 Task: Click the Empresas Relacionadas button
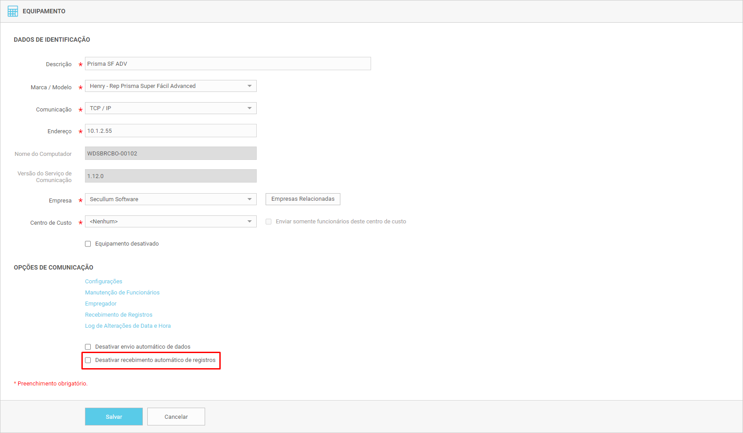click(303, 199)
